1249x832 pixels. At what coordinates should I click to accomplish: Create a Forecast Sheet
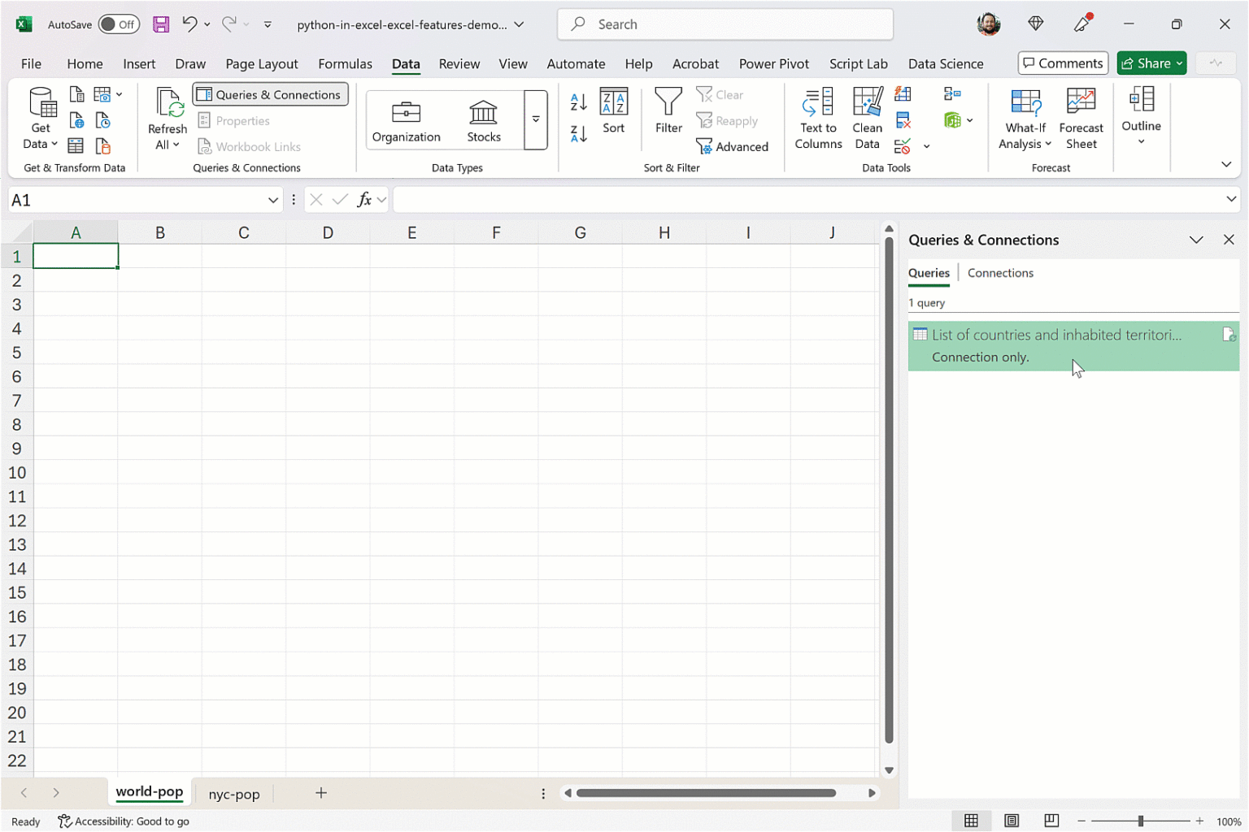(x=1081, y=119)
